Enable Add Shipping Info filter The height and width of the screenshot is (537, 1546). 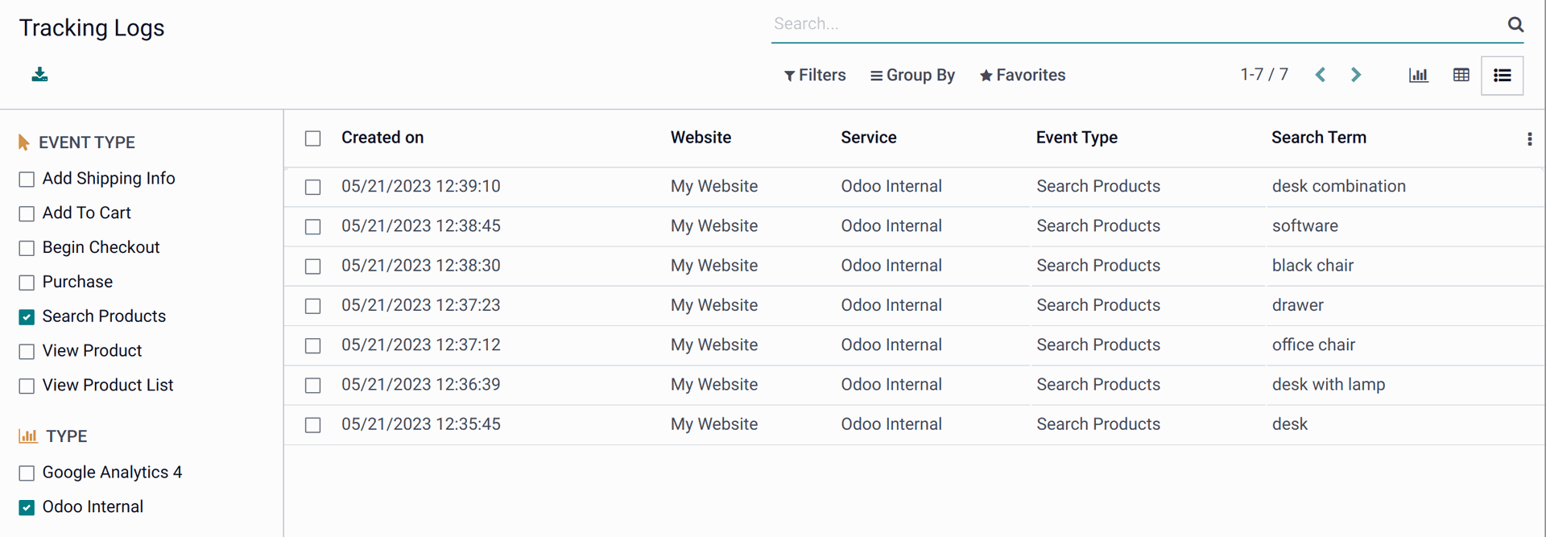click(x=27, y=179)
